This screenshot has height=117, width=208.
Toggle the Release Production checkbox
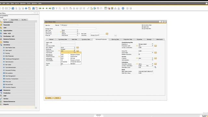coord(139,54)
